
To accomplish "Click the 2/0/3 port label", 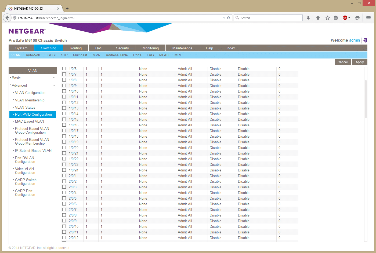I will tap(73, 187).
